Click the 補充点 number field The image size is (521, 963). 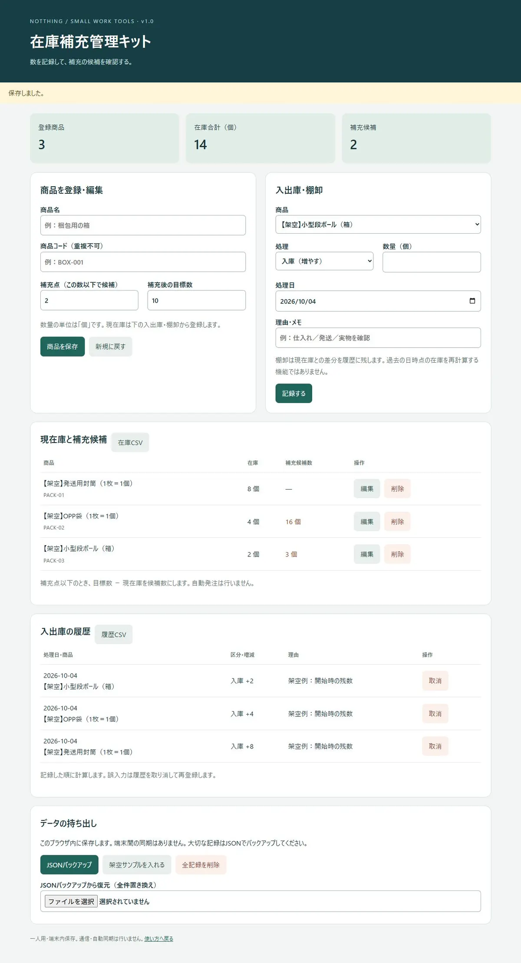tap(89, 300)
